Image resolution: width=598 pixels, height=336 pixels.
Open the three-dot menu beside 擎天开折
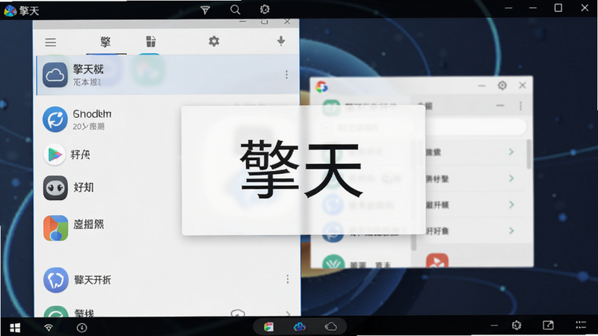(x=288, y=279)
